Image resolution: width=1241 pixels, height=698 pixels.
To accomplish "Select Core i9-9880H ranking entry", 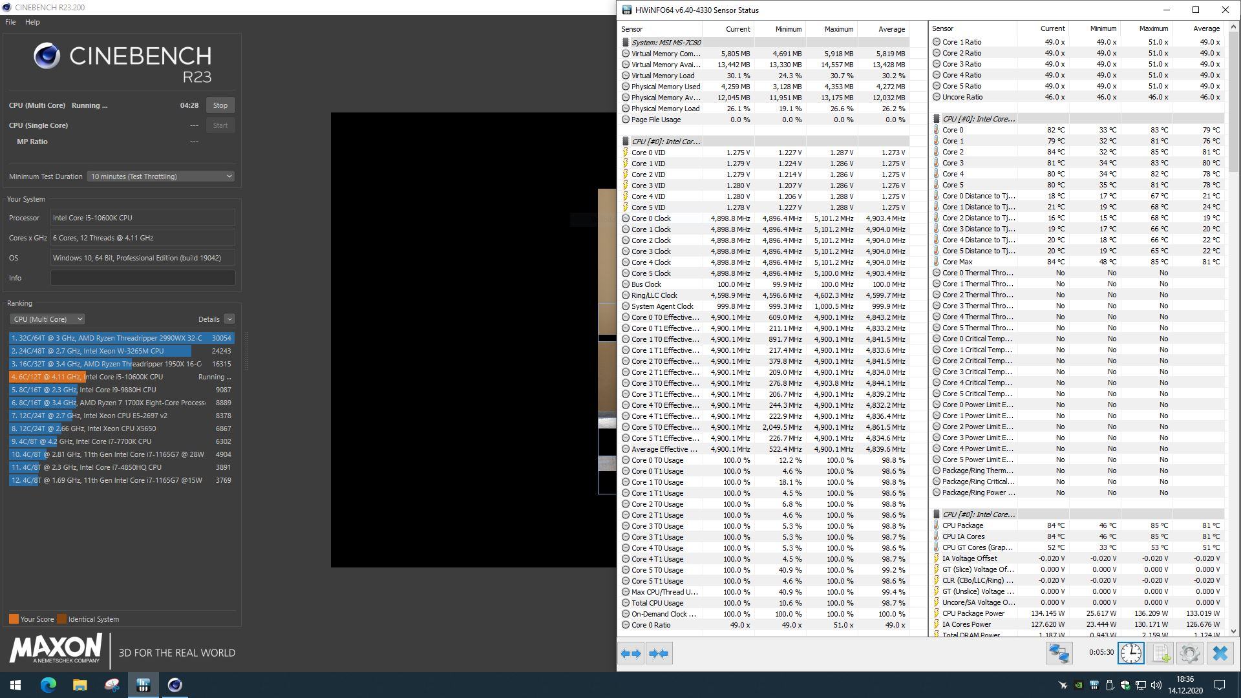I will tap(122, 390).
